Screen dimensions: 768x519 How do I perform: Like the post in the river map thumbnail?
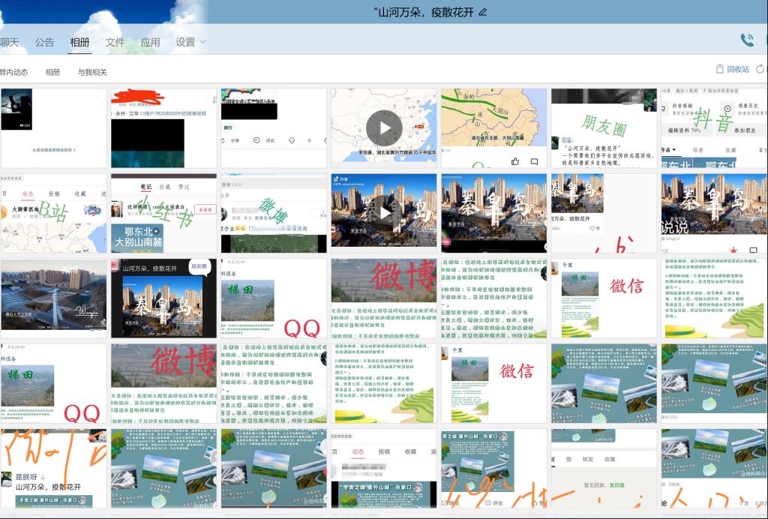pos(515,161)
